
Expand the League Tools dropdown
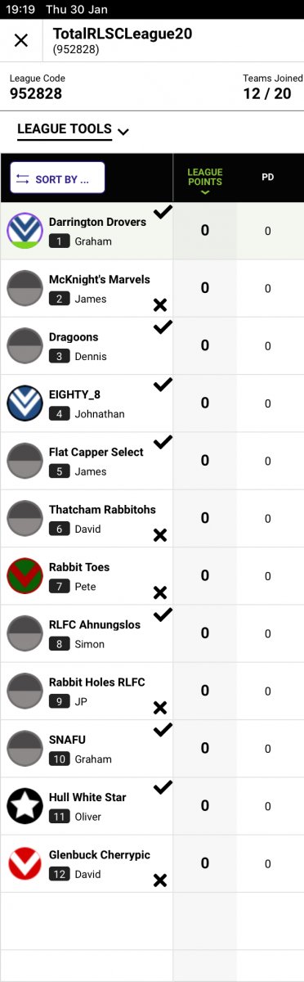[x=74, y=130]
